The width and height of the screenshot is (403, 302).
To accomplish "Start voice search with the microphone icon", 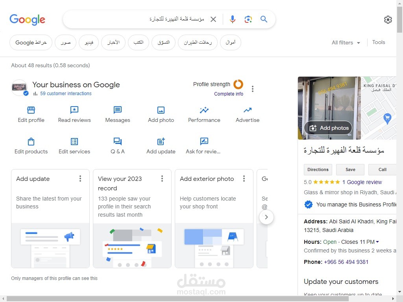I will pyautogui.click(x=232, y=19).
